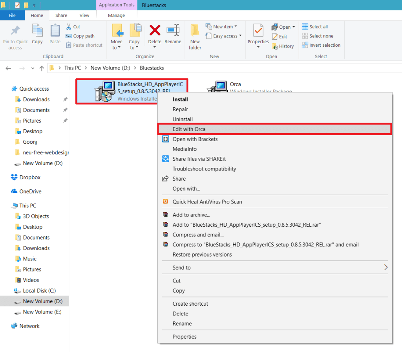The height and width of the screenshot is (352, 402).
Task: Go back using the back arrow
Action: pos(9,68)
